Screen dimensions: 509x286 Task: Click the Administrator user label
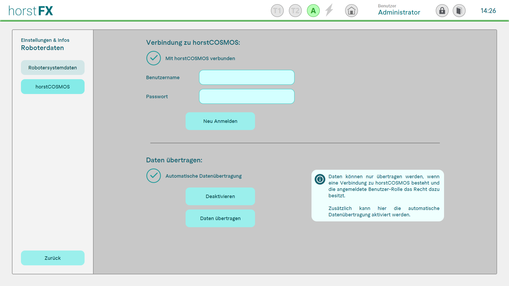399,12
